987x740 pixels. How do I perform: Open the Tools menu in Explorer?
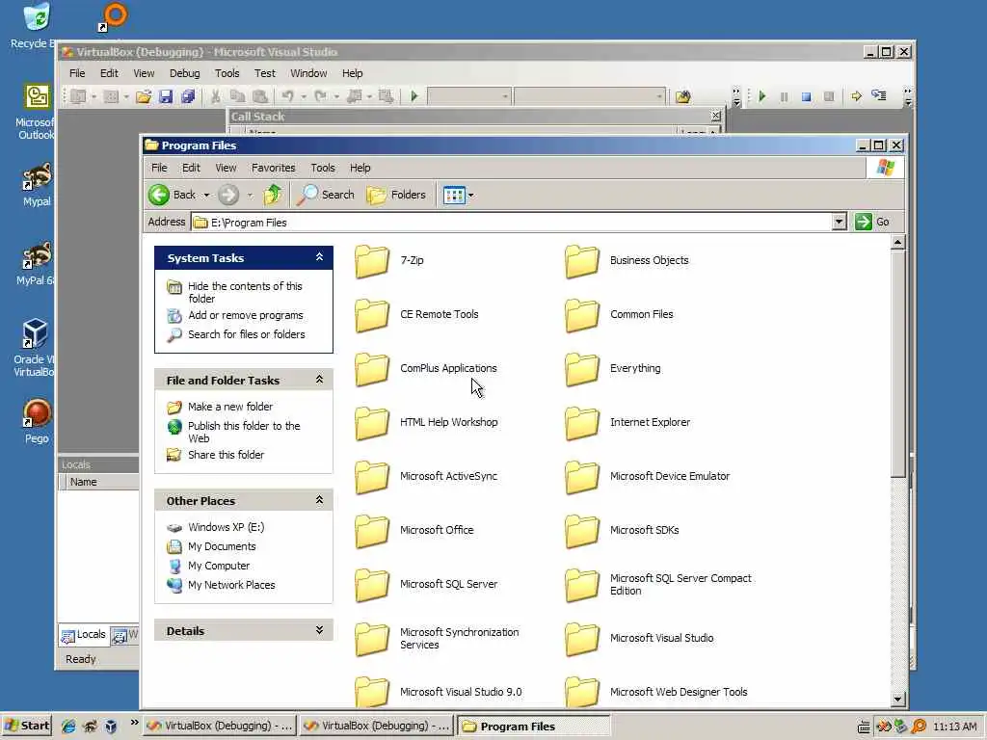[x=322, y=168]
